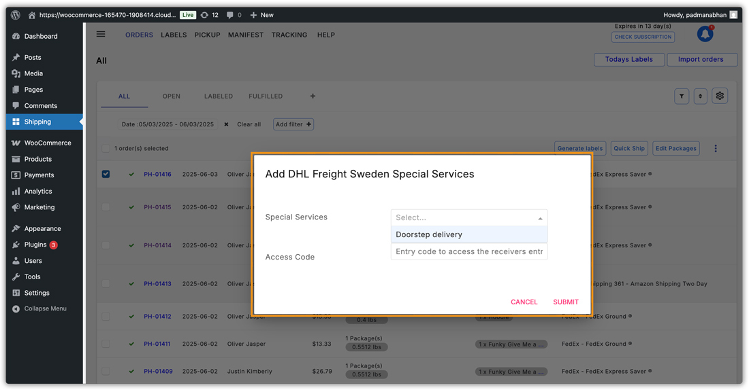Image resolution: width=749 pixels, height=392 pixels.
Task: Choose the Doorstep delivery option
Action: (469, 234)
